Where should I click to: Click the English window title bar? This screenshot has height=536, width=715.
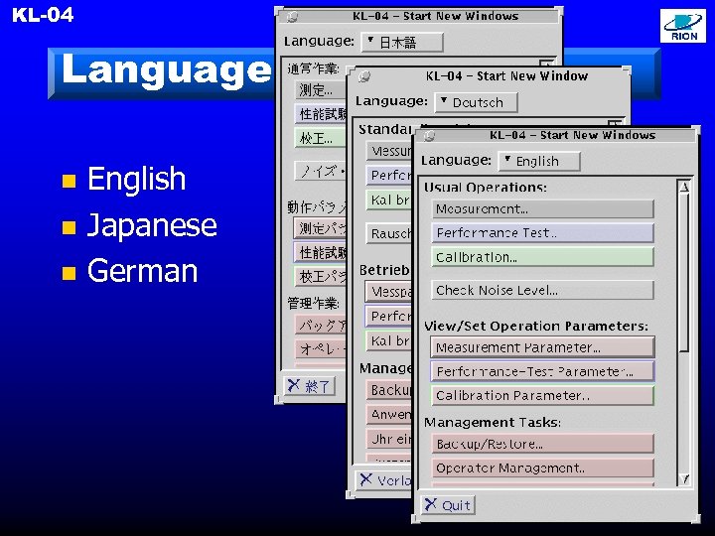(555, 135)
